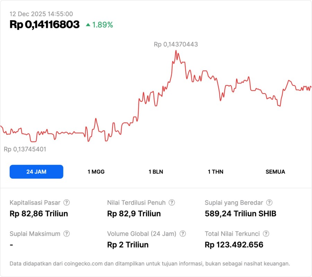312x277 pixels.
Task: Click the Rp 82,86 Triliun market cap value
Action: (39, 214)
